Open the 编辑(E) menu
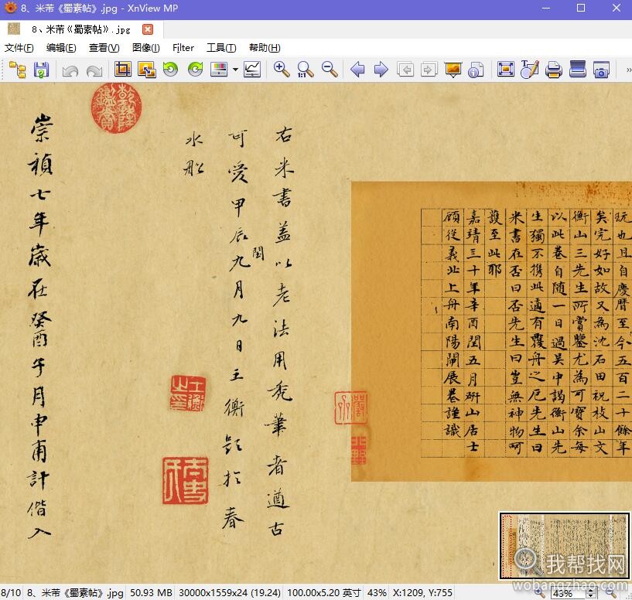632x600 pixels. (61, 48)
